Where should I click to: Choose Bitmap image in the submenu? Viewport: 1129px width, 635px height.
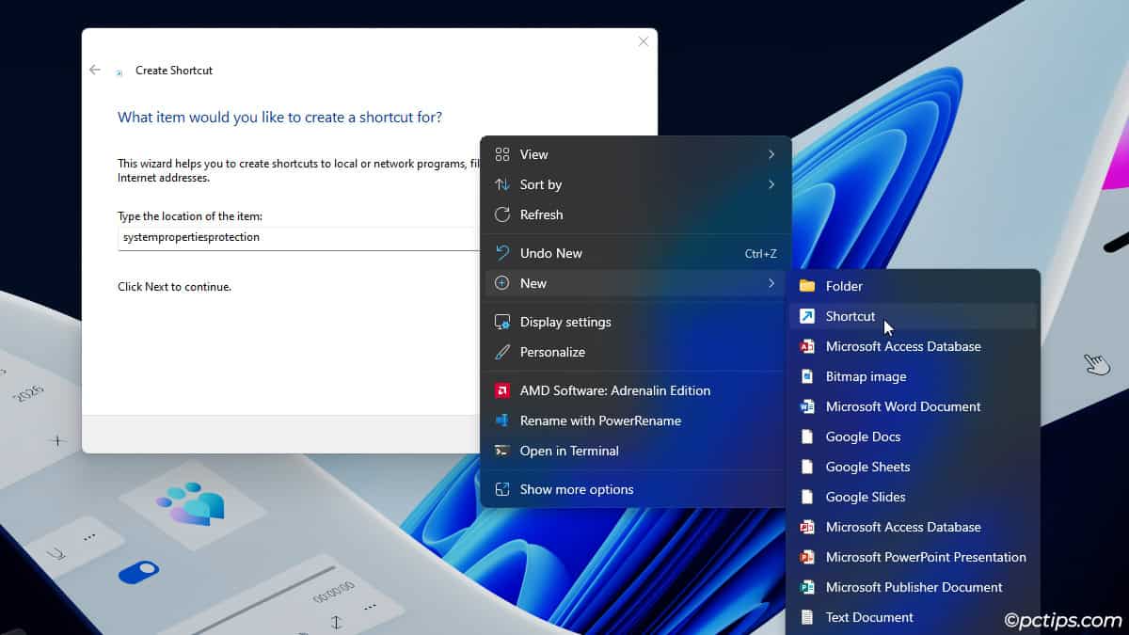click(914, 376)
